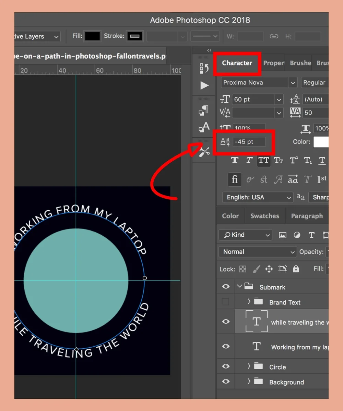Show the Brand Text group
343x411 pixels.
(225, 302)
